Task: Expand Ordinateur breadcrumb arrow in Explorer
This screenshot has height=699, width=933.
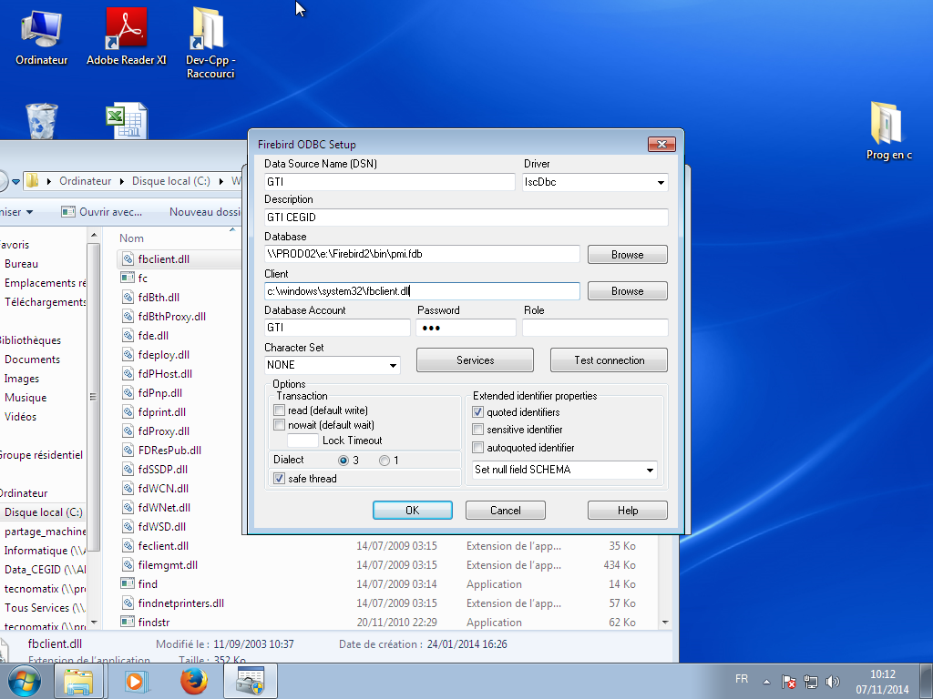Action: (121, 181)
